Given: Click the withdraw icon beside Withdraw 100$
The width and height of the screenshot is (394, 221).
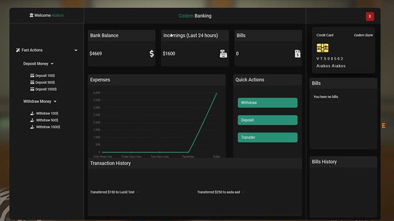Looking at the screenshot, I should 32,113.
